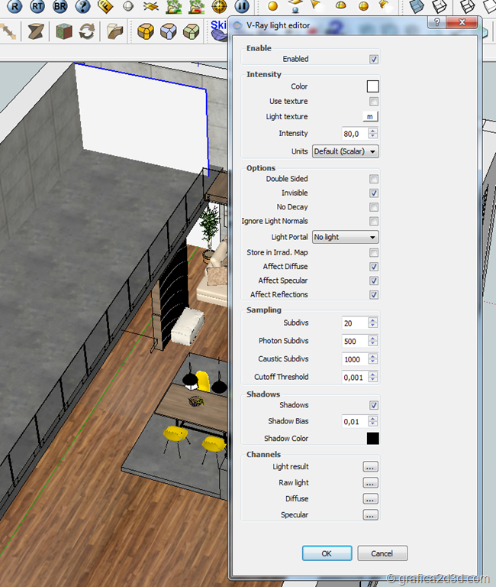Disable the Shadows checkbox
Screen dimensions: 496x587
[373, 405]
